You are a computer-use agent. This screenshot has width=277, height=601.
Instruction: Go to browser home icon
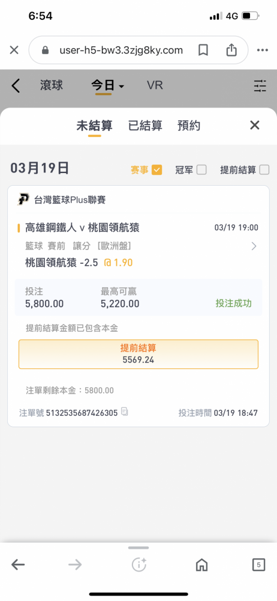201,564
